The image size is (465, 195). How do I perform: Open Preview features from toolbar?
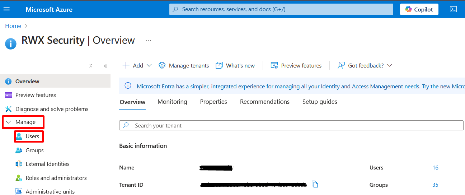pyautogui.click(x=296, y=65)
